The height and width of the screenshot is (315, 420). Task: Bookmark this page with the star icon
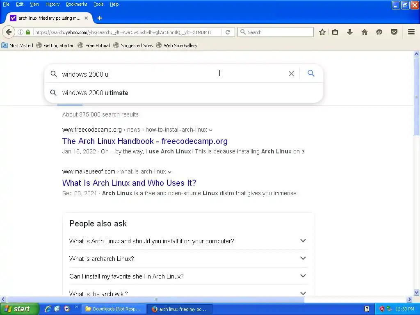point(322,32)
